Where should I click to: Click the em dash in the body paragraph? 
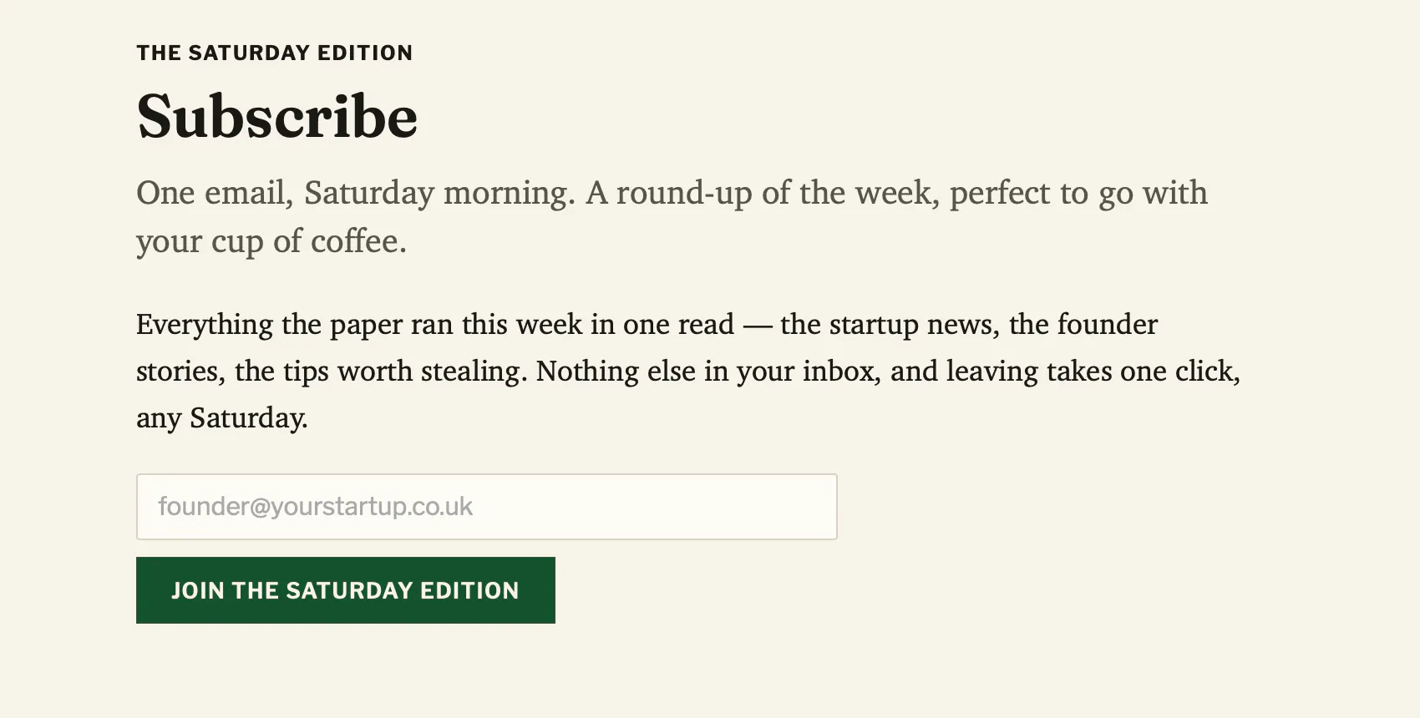757,325
